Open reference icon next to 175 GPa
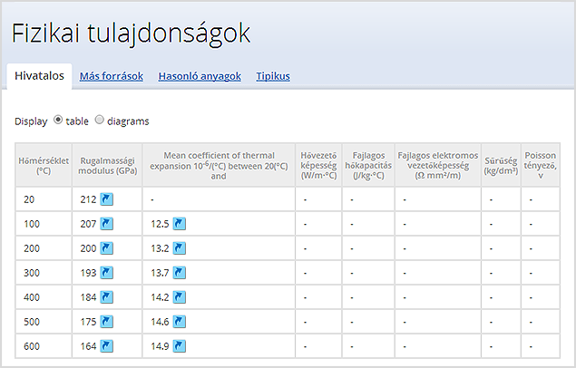576x368 pixels. 107,322
